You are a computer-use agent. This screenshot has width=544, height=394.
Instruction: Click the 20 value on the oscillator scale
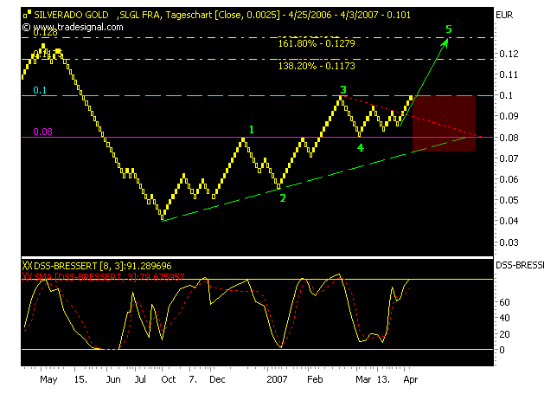pos(504,334)
